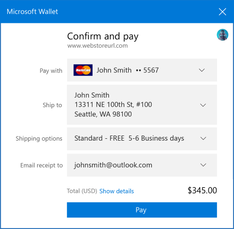This screenshot has width=234, height=229.
Task: Close the Microsoft Wallet dialog
Action: pos(222,12)
